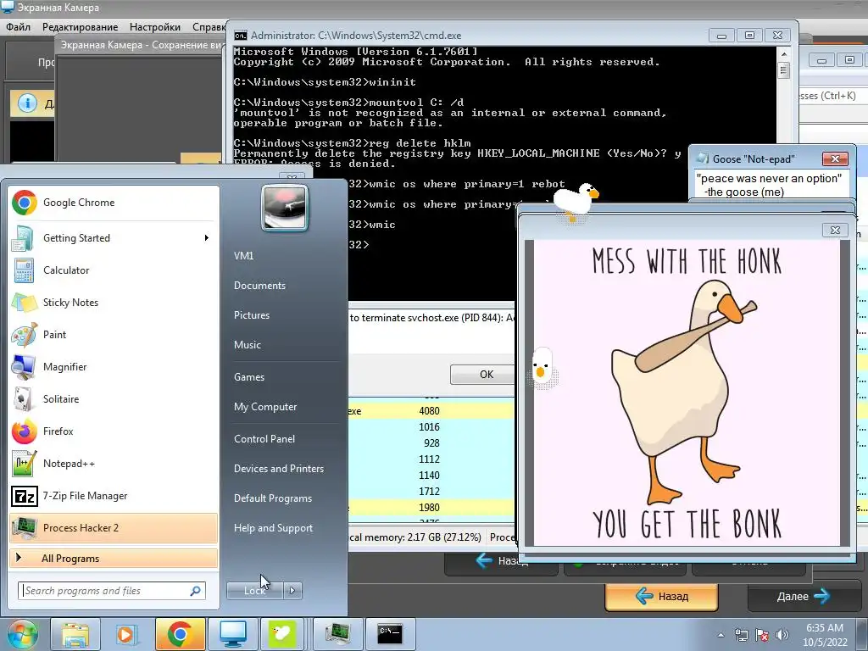Viewport: 868px width, 651px height.
Task: Click the blue info icon in Экранная Камера
Action: coord(27,103)
